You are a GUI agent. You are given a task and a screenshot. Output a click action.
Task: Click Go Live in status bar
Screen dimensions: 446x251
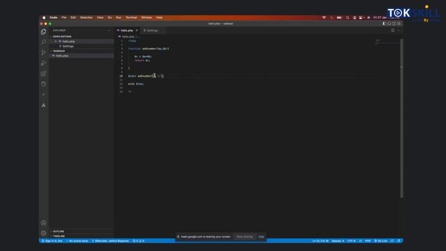(x=381, y=241)
